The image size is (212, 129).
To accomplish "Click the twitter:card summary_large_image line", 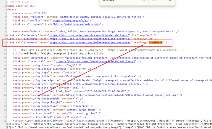I will point(57,110).
